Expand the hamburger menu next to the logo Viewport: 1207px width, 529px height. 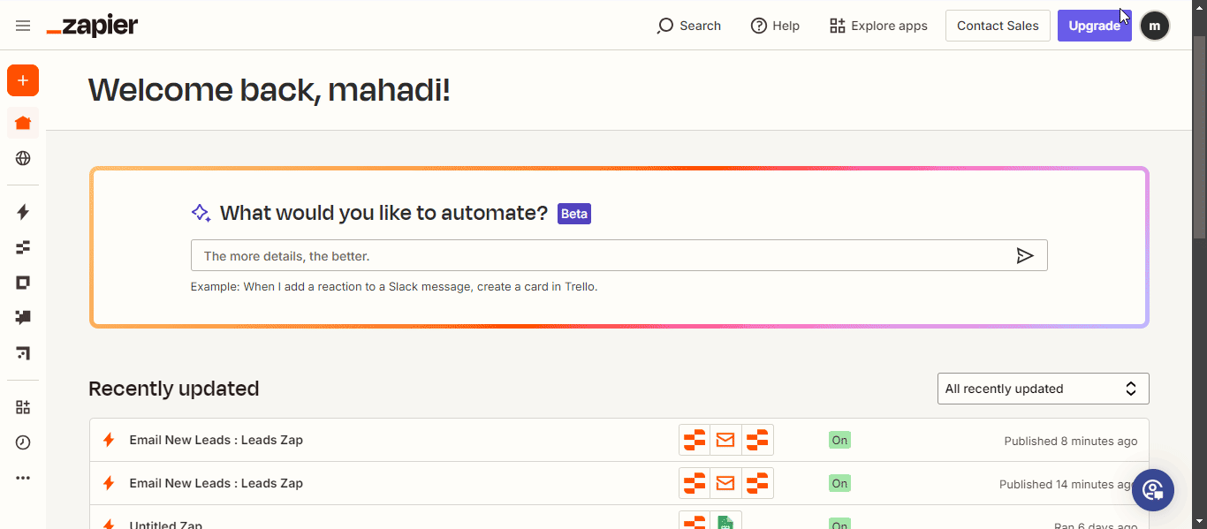[x=23, y=26]
